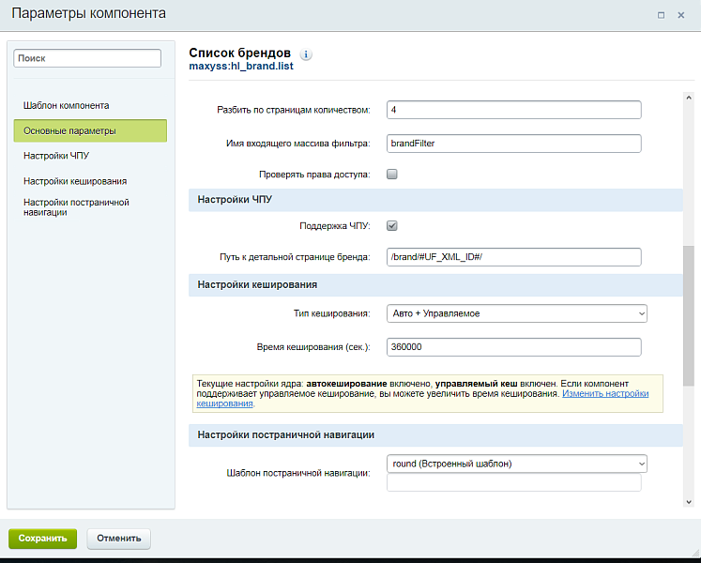
Task: Toggle the Проверять права доступа checkbox
Action: 392,174
